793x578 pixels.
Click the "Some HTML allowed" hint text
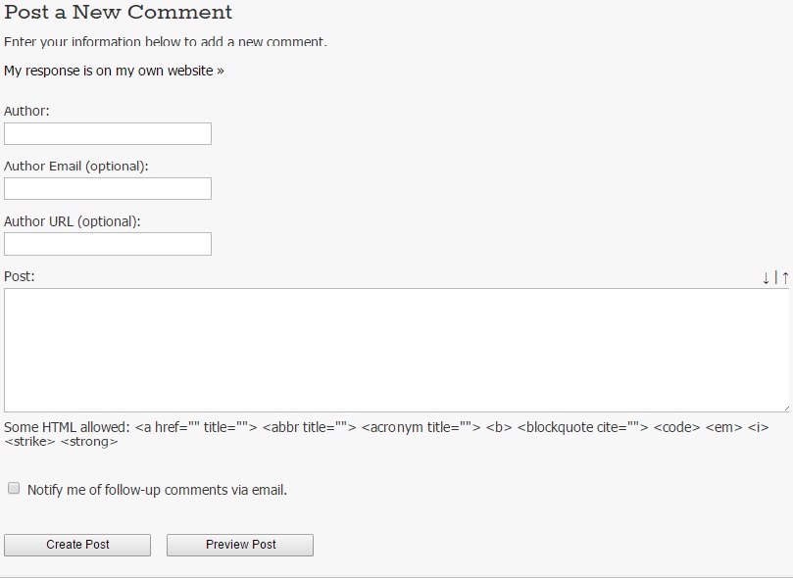(67, 427)
